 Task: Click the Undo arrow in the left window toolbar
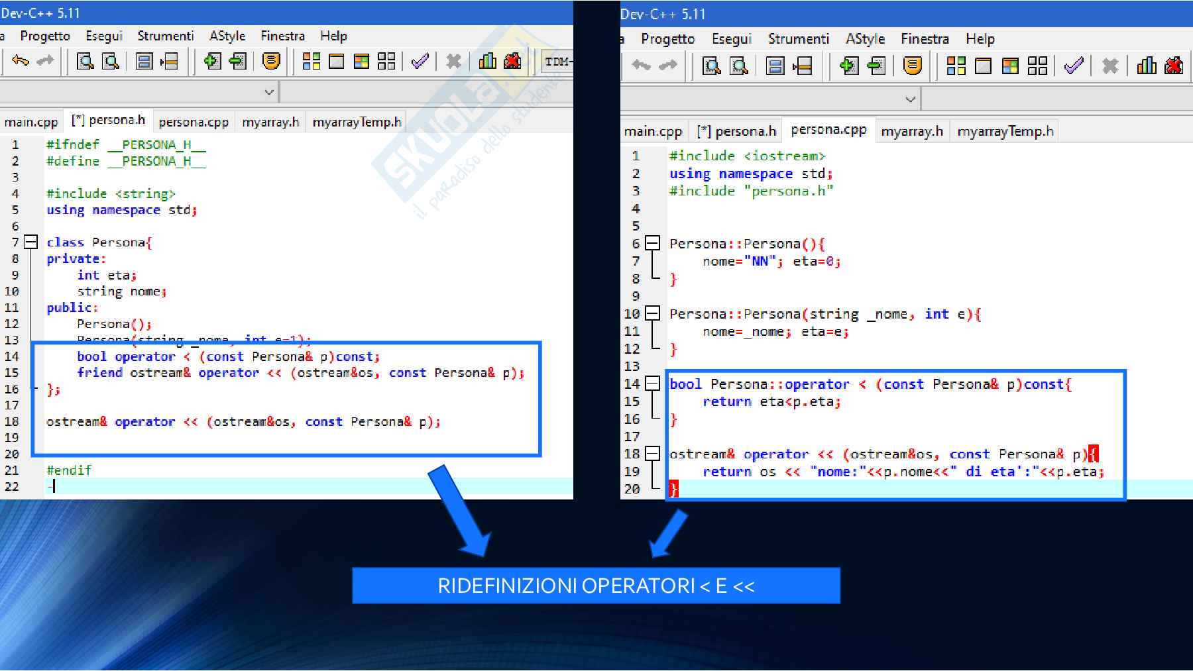tap(20, 62)
